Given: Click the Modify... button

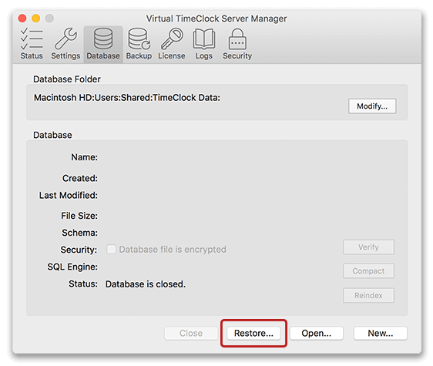Looking at the screenshot, I should pos(372,106).
